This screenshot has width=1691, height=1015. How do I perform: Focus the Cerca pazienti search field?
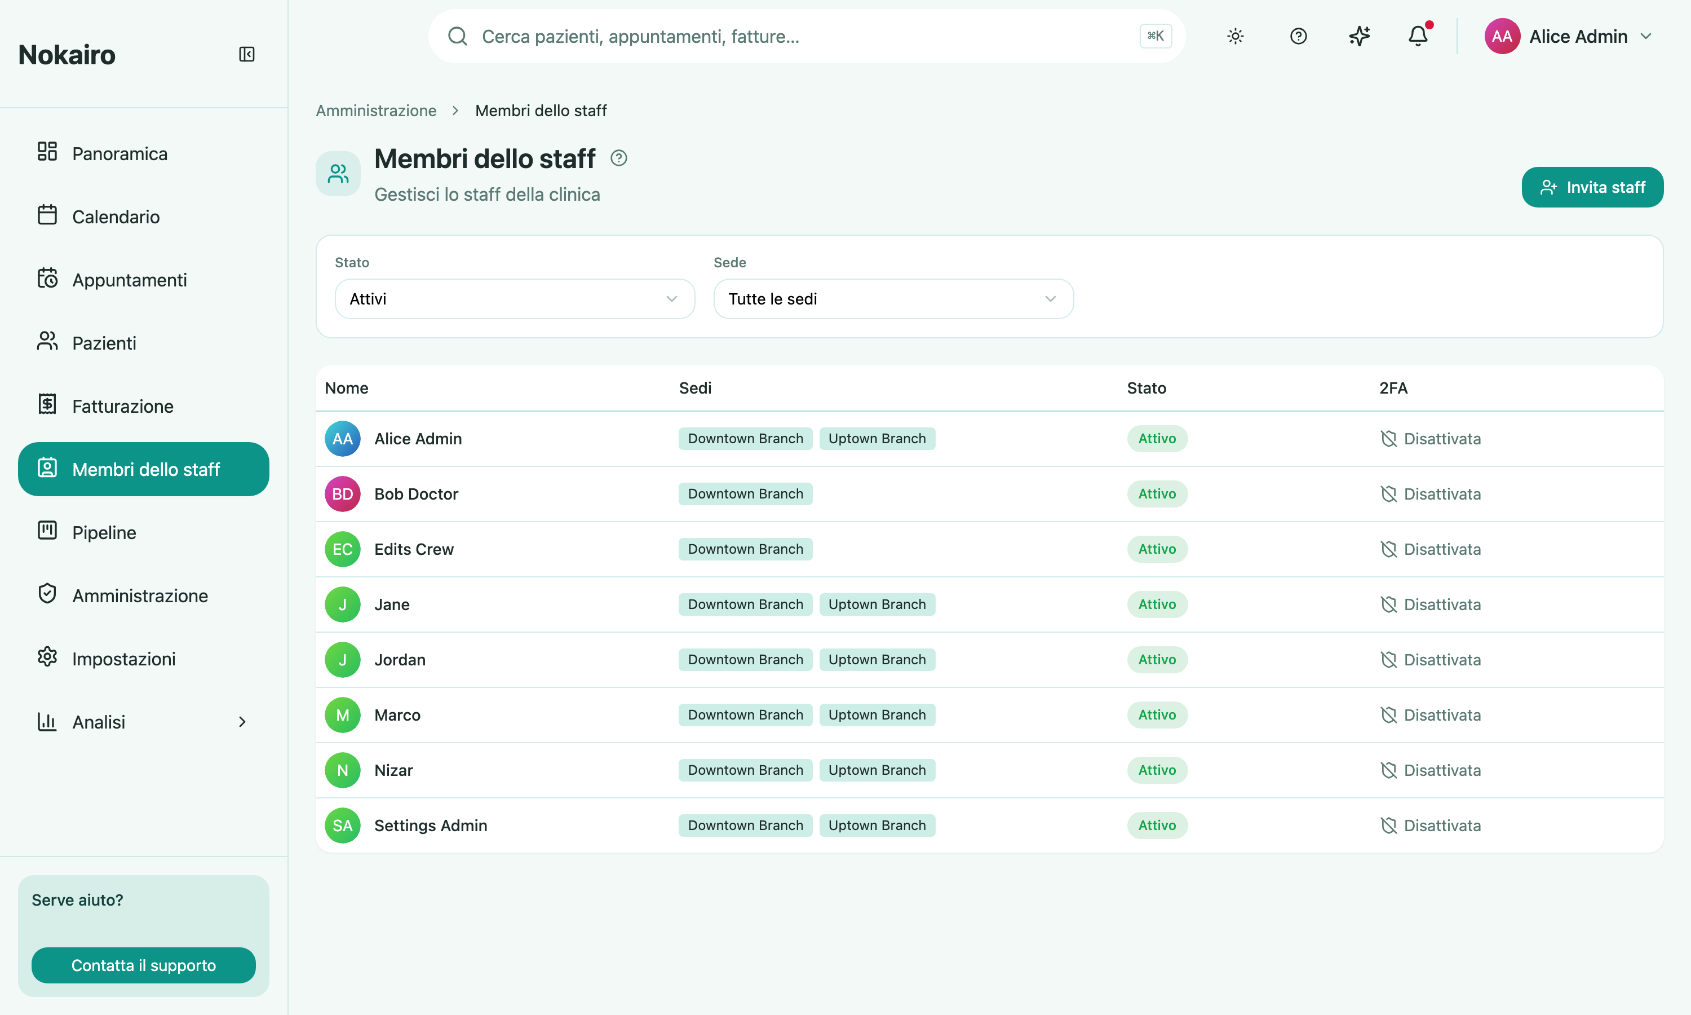pyautogui.click(x=807, y=36)
